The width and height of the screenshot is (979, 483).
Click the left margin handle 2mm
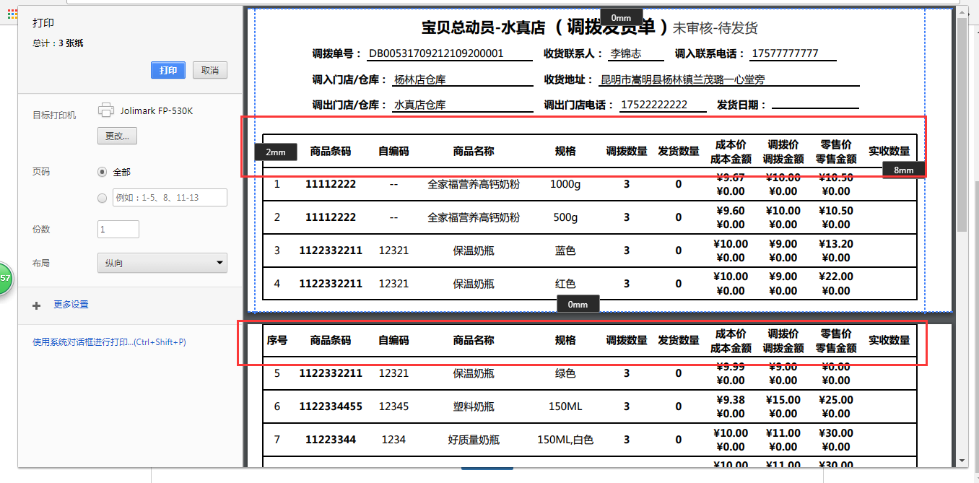pyautogui.click(x=275, y=152)
